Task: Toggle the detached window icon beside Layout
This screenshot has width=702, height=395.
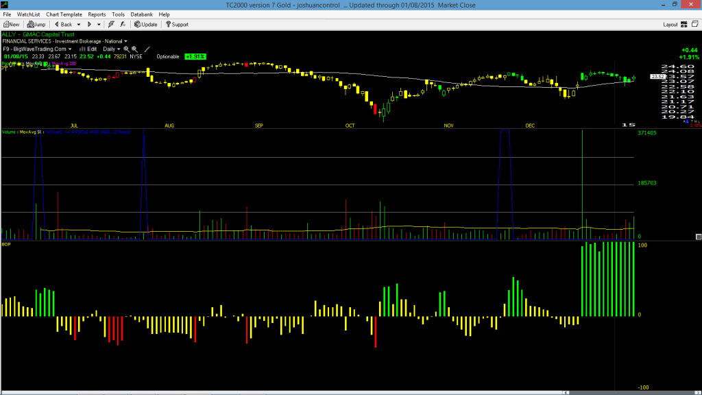Action: tap(695, 24)
